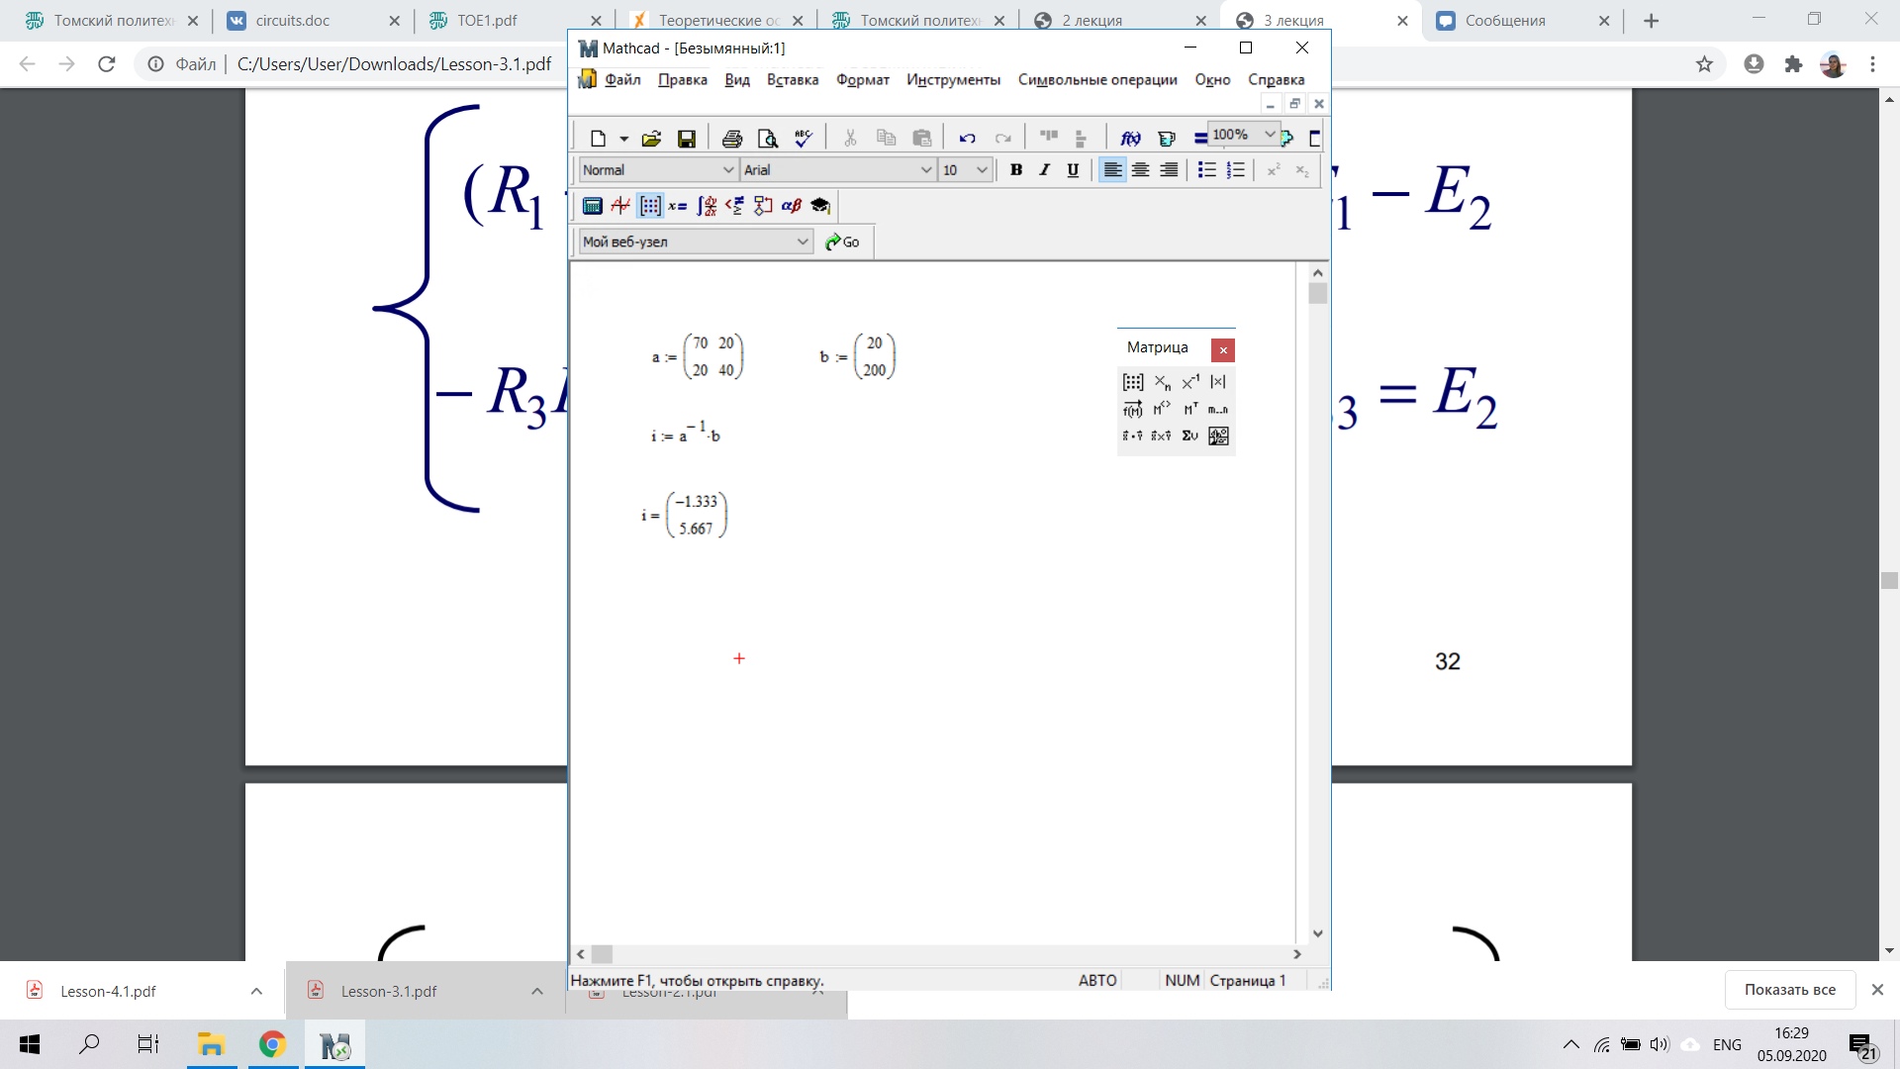Click the transpose Mᵀ icon
The height and width of the screenshot is (1069, 1900).
tap(1190, 409)
